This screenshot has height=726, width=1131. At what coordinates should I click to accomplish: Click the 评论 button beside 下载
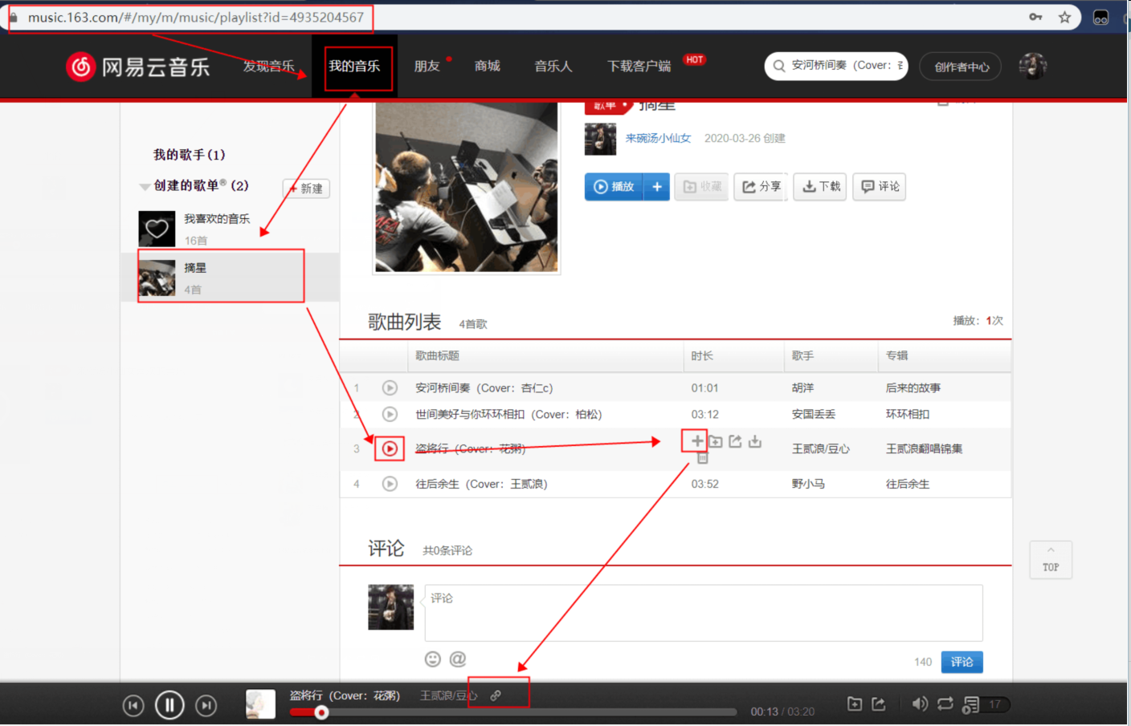(879, 186)
